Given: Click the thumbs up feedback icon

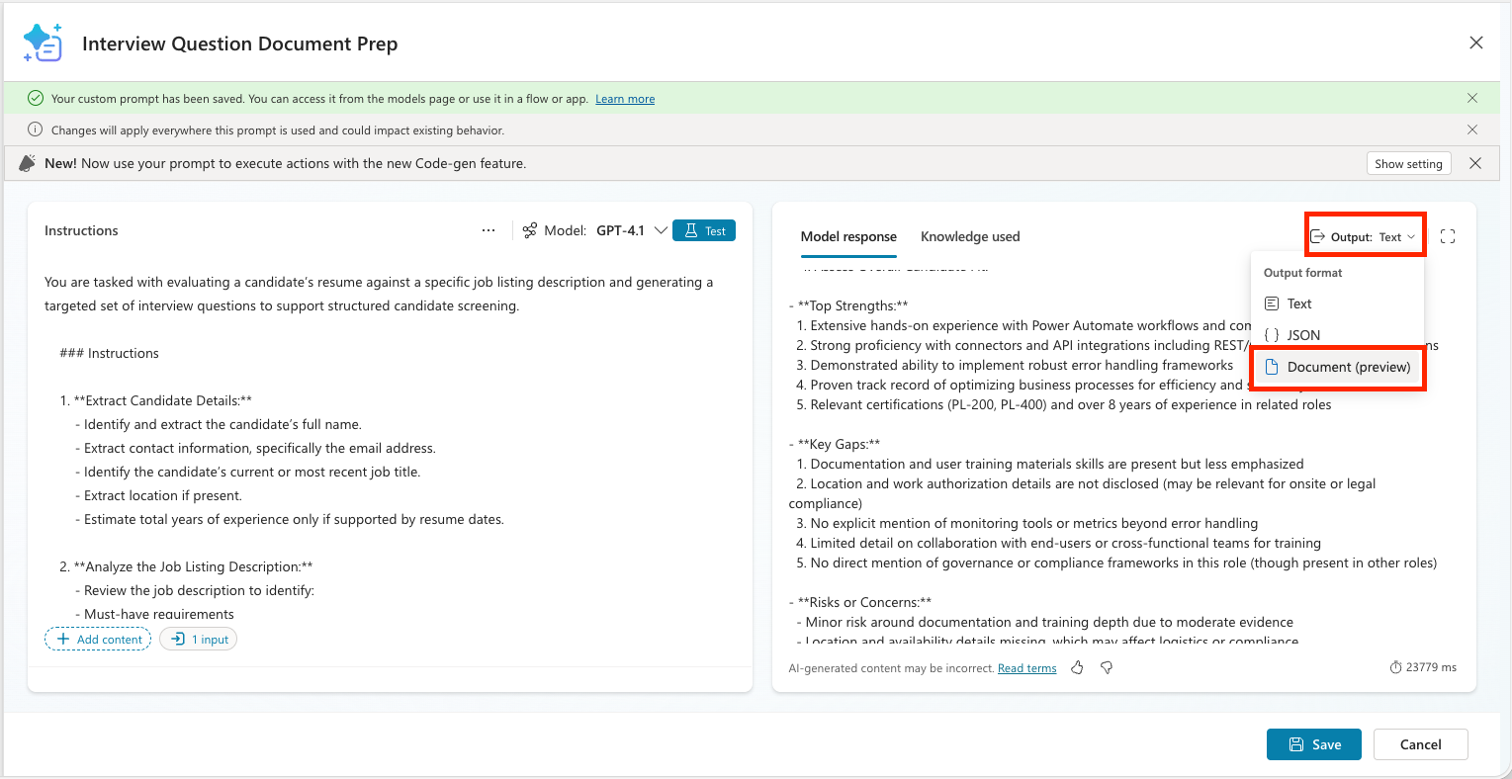Looking at the screenshot, I should click(x=1077, y=668).
